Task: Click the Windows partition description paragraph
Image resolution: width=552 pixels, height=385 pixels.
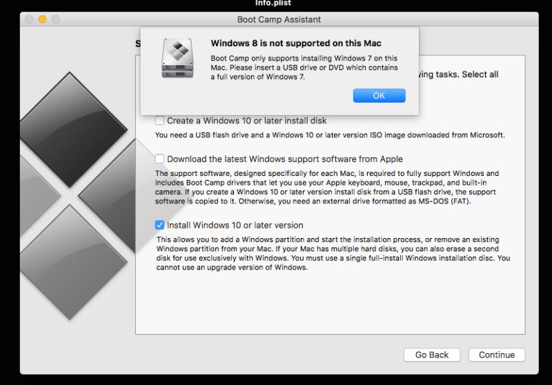Action: [x=333, y=253]
